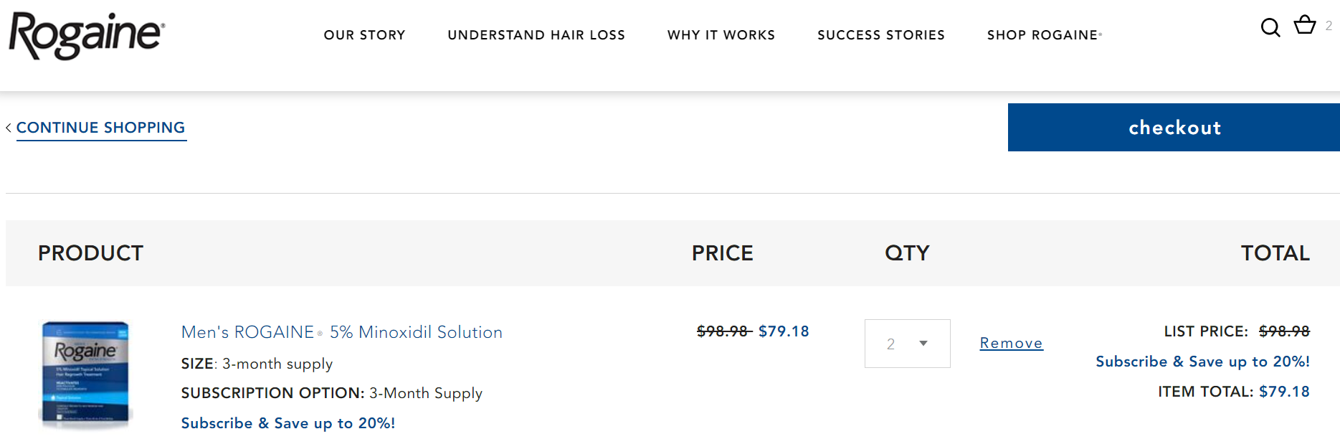Click the TOTAL column header

(1275, 253)
